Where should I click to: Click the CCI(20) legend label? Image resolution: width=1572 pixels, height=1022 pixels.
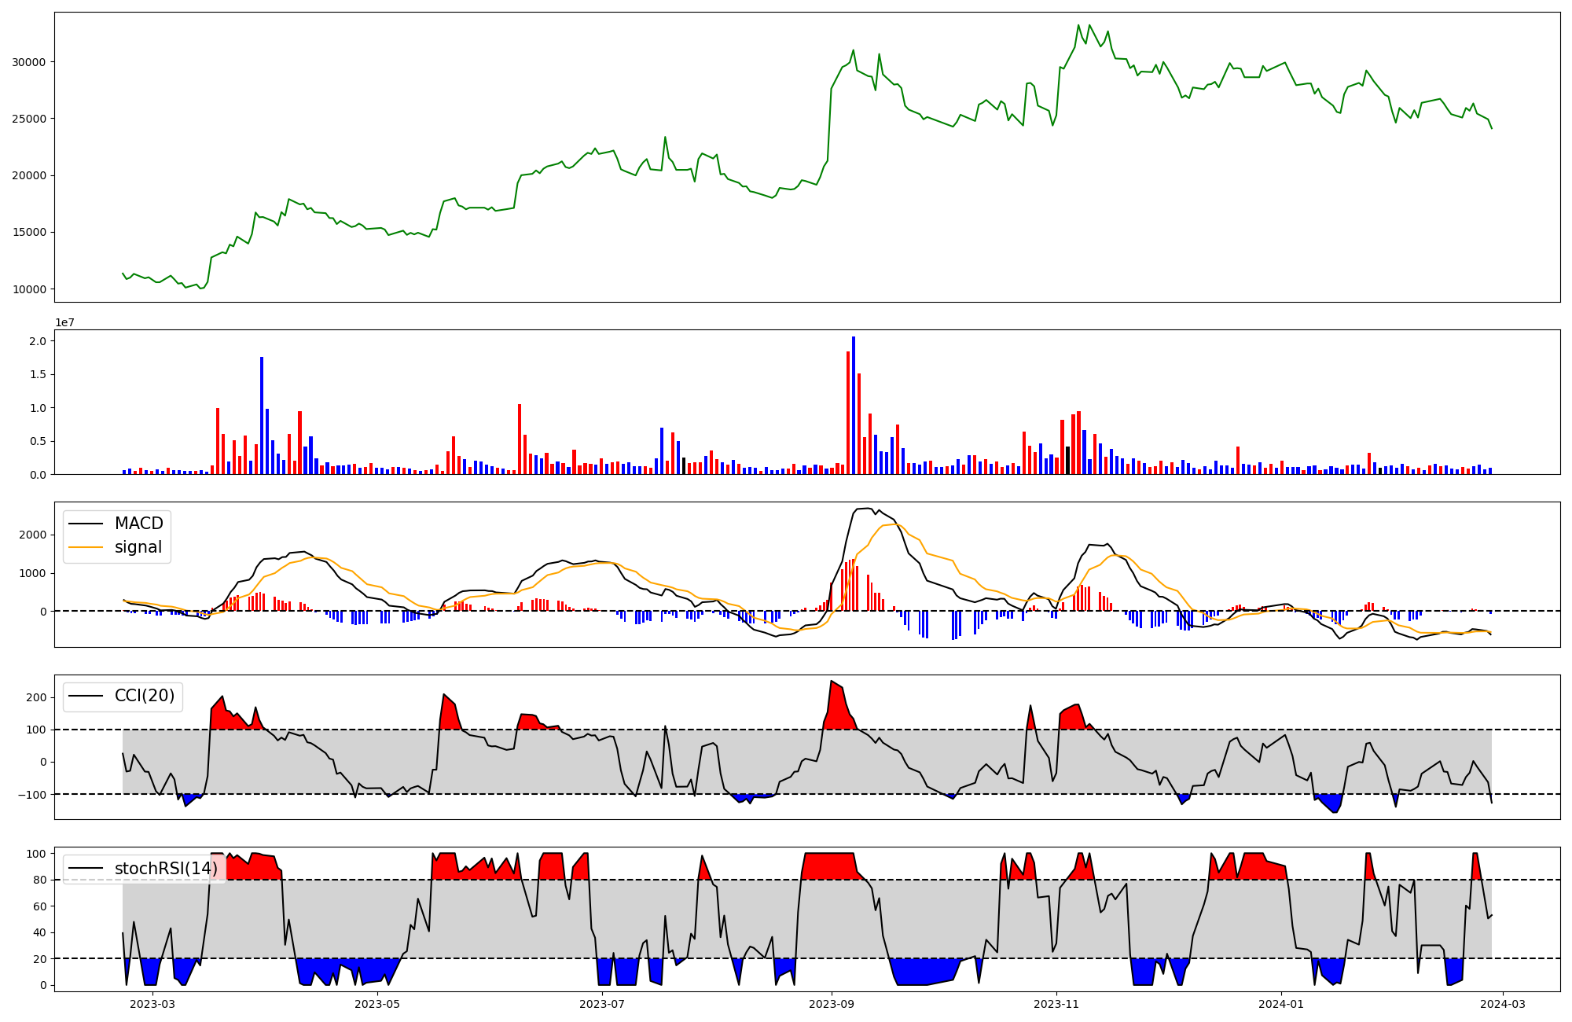click(145, 696)
